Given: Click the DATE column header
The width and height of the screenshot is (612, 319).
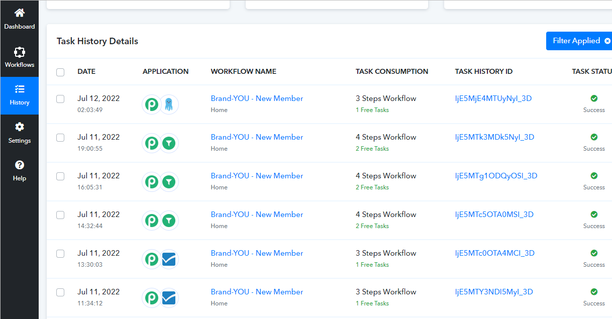Looking at the screenshot, I should click(86, 71).
